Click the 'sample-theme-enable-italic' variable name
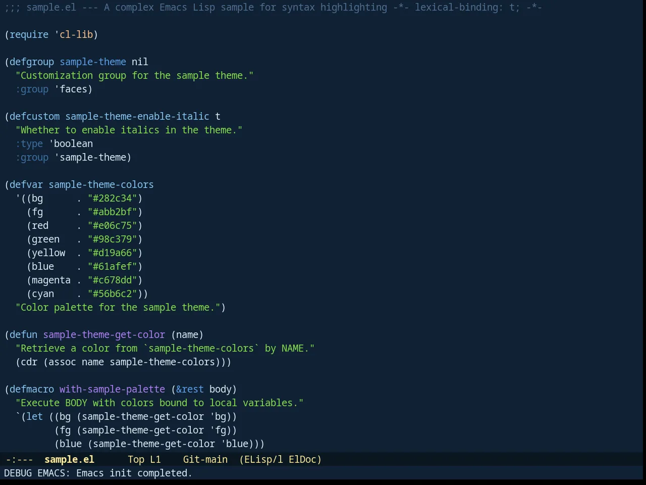Image resolution: width=646 pixels, height=485 pixels. (x=137, y=116)
